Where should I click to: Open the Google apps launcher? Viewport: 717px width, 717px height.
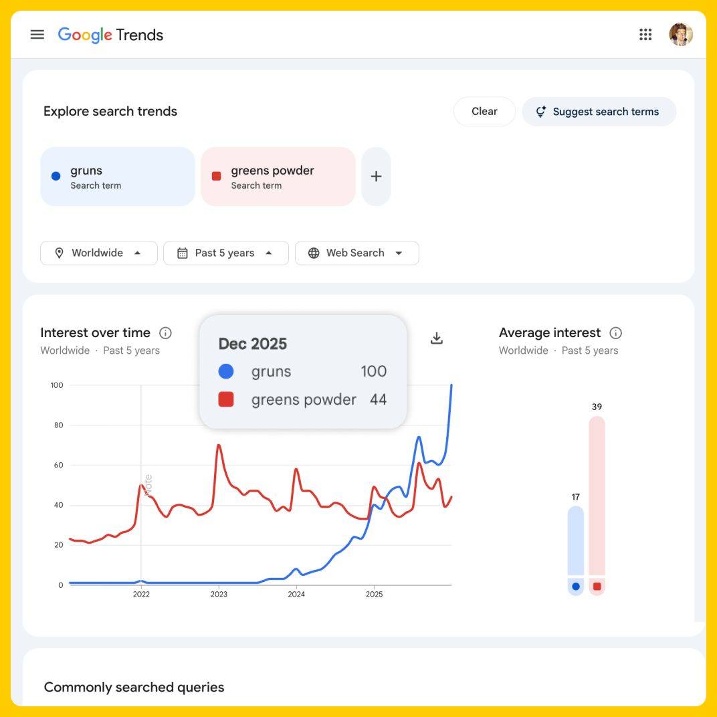click(x=645, y=34)
